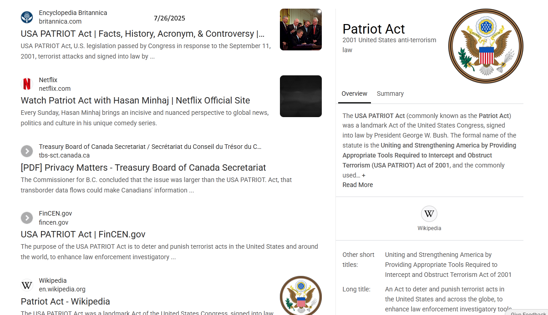Open the USA PATRIOT Act FinCEN.gov result
This screenshot has height=315, width=548.
(83, 234)
